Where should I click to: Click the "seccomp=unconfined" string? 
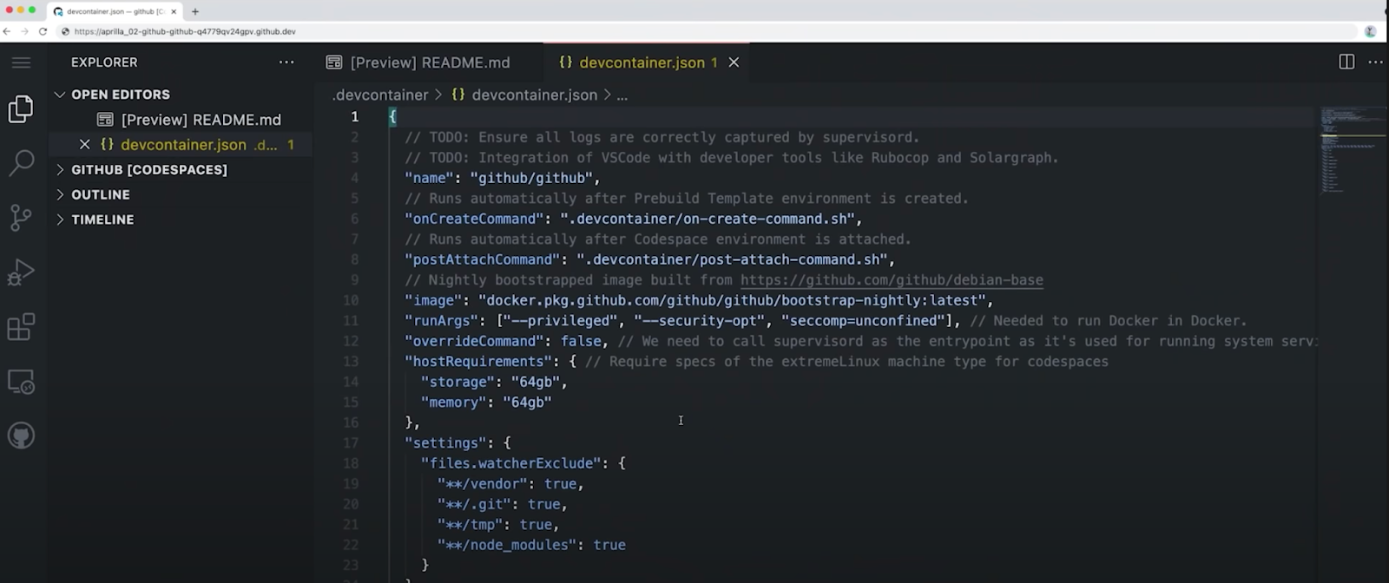click(862, 321)
